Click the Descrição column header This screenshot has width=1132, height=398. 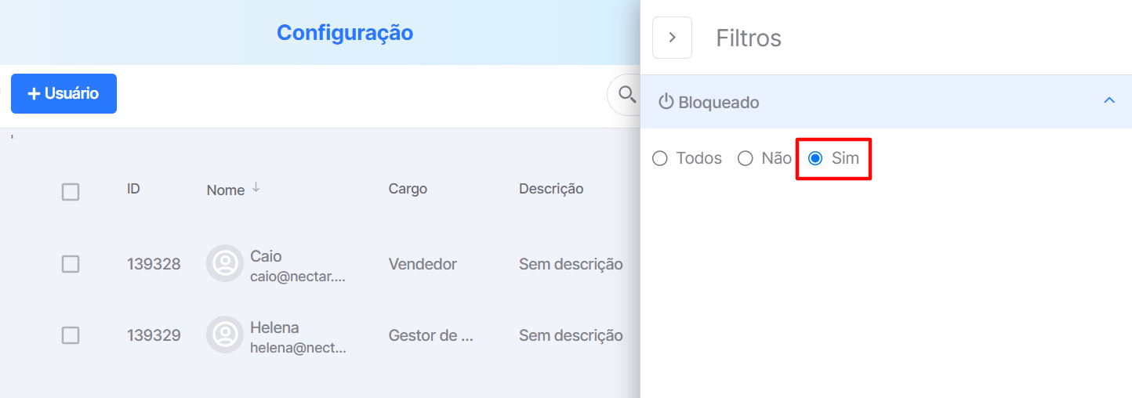click(551, 189)
